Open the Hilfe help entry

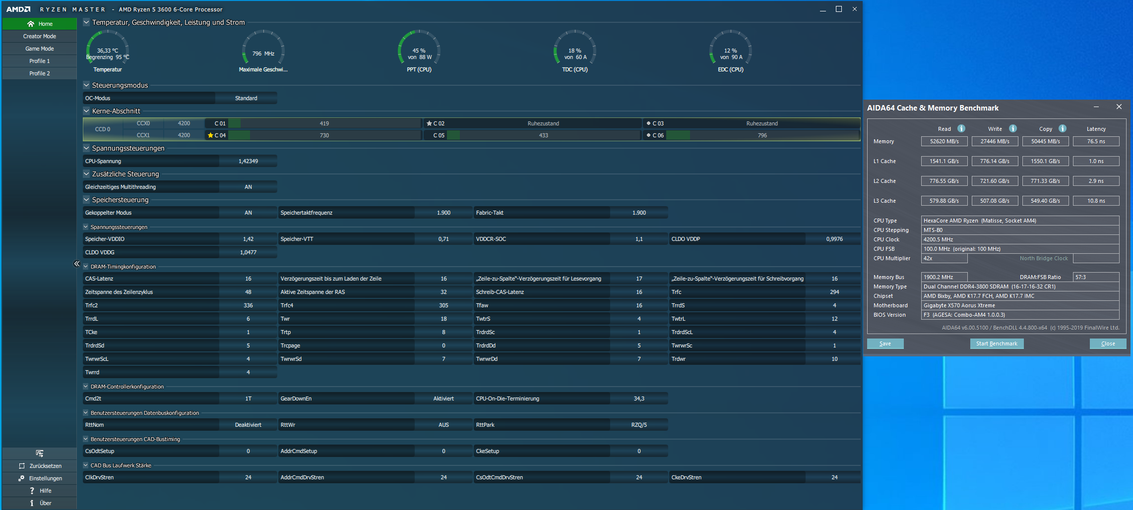pos(40,491)
